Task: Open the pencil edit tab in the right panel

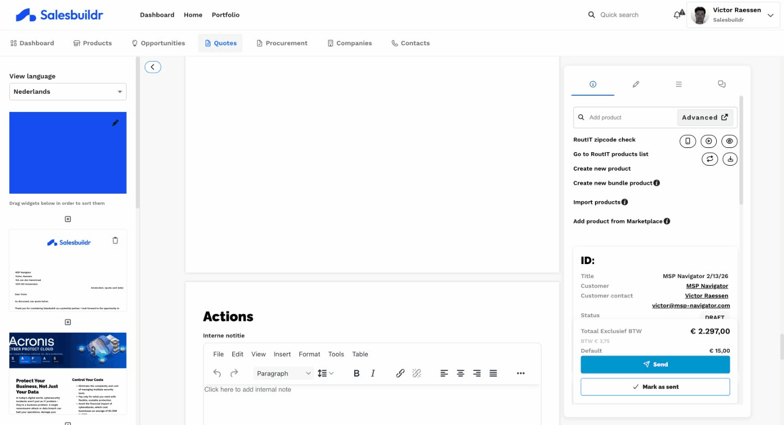Action: (636, 84)
